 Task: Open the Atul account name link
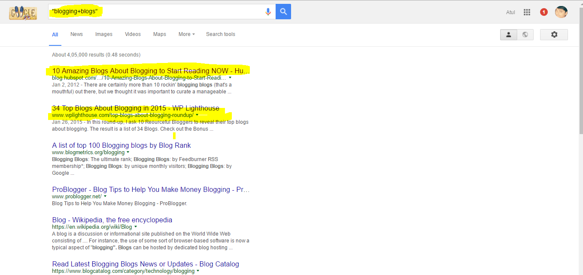click(510, 12)
